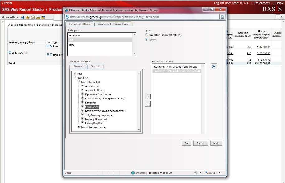Collapse the Non-Life row in report table

48,55
